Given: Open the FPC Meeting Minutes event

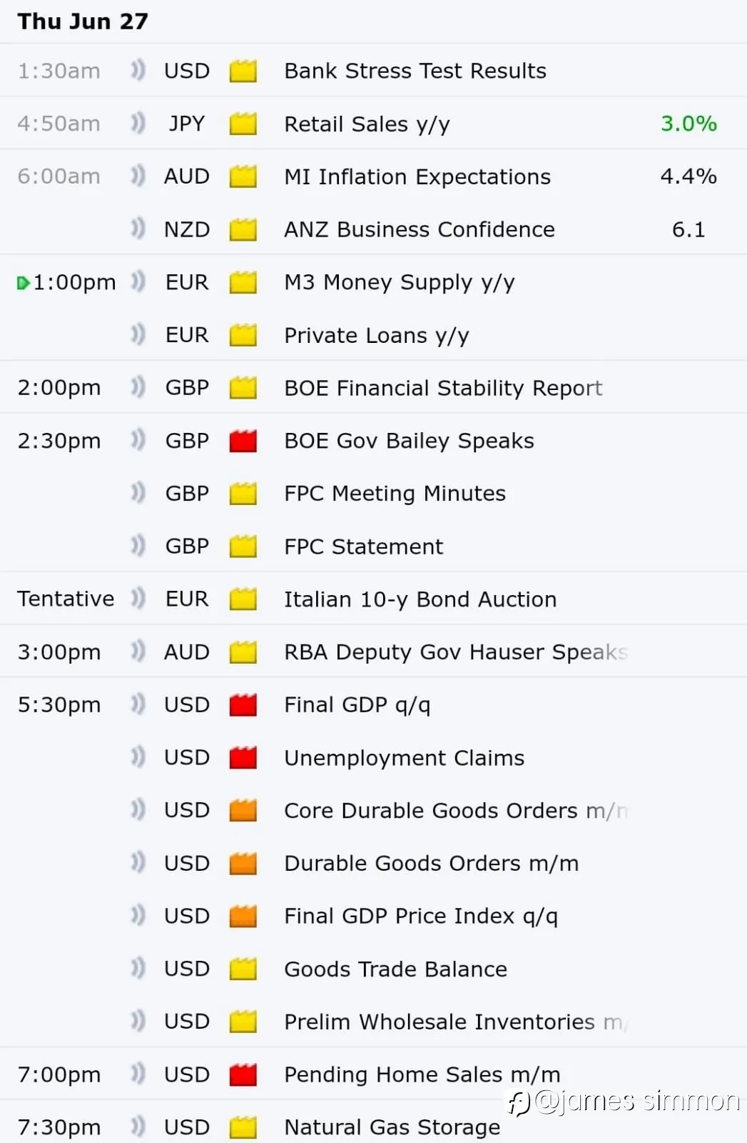Looking at the screenshot, I should (x=395, y=494).
